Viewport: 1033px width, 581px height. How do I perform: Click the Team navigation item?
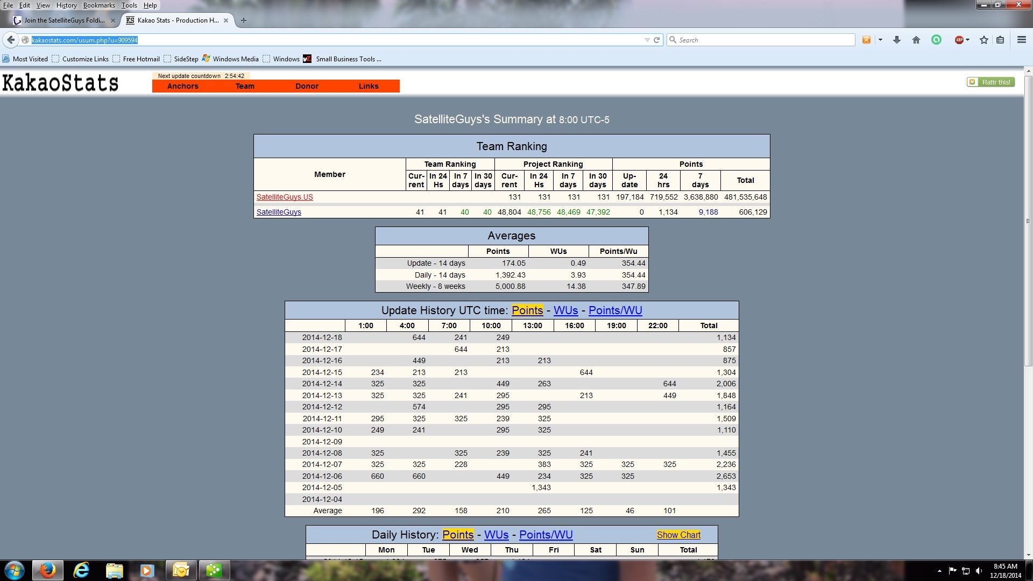pos(245,86)
